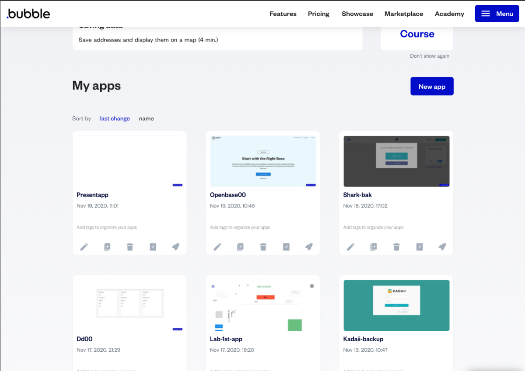Open Openbase00 preview via arrow icon
The width and height of the screenshot is (525, 371).
click(x=286, y=247)
